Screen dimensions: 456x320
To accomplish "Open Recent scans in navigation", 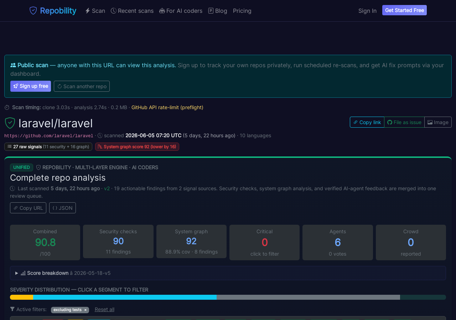I will tap(132, 11).
